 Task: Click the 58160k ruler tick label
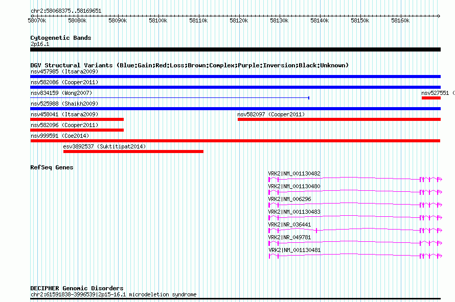point(400,21)
